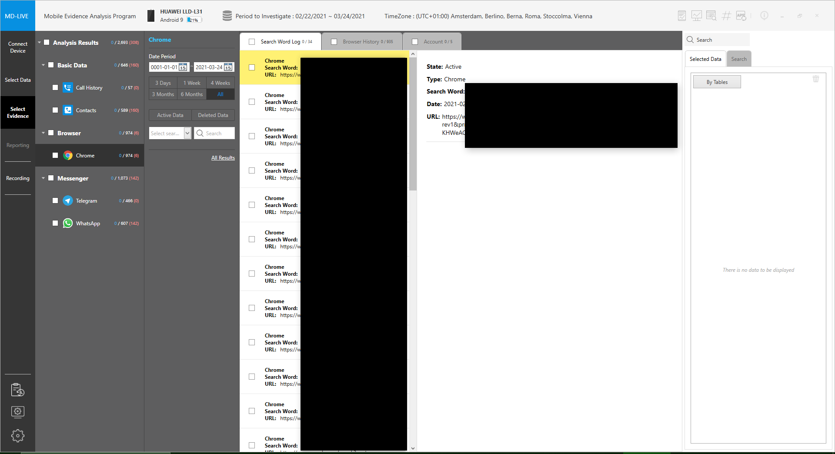Select all in Search Word Log tab checkbox
Viewport: 835px width, 454px height.
click(252, 42)
